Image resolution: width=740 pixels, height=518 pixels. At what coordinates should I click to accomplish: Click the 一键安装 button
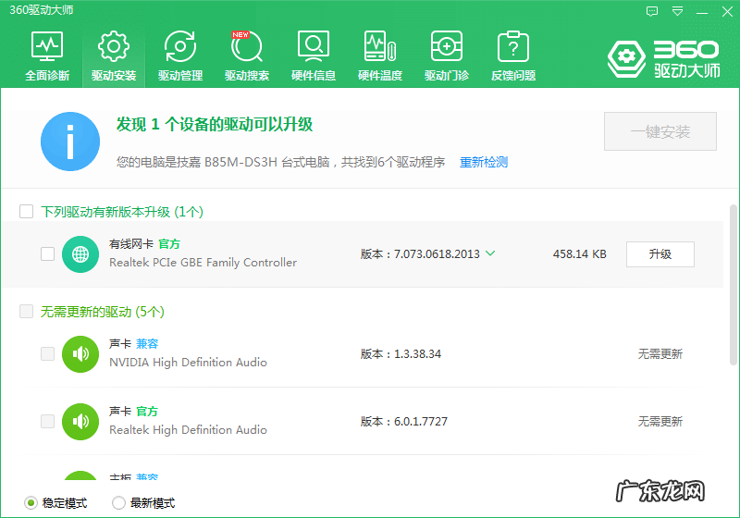click(x=660, y=131)
